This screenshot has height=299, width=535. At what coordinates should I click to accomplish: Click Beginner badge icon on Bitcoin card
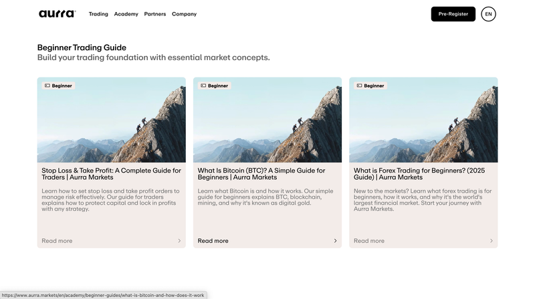tap(203, 86)
